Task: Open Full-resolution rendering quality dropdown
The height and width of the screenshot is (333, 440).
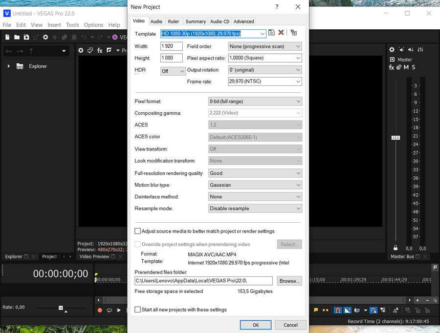Action: (x=255, y=173)
